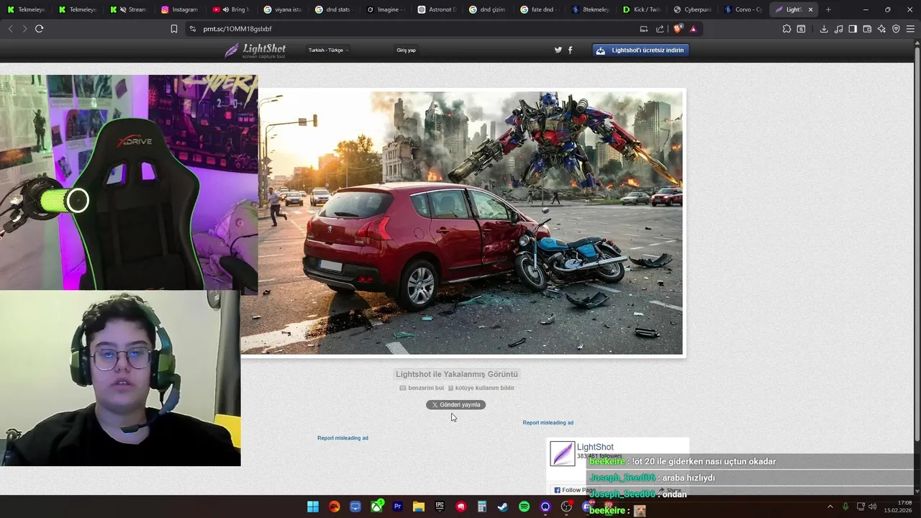The height and width of the screenshot is (518, 921).
Task: Open the LightShot Facebook page name link
Action: pyautogui.click(x=595, y=447)
